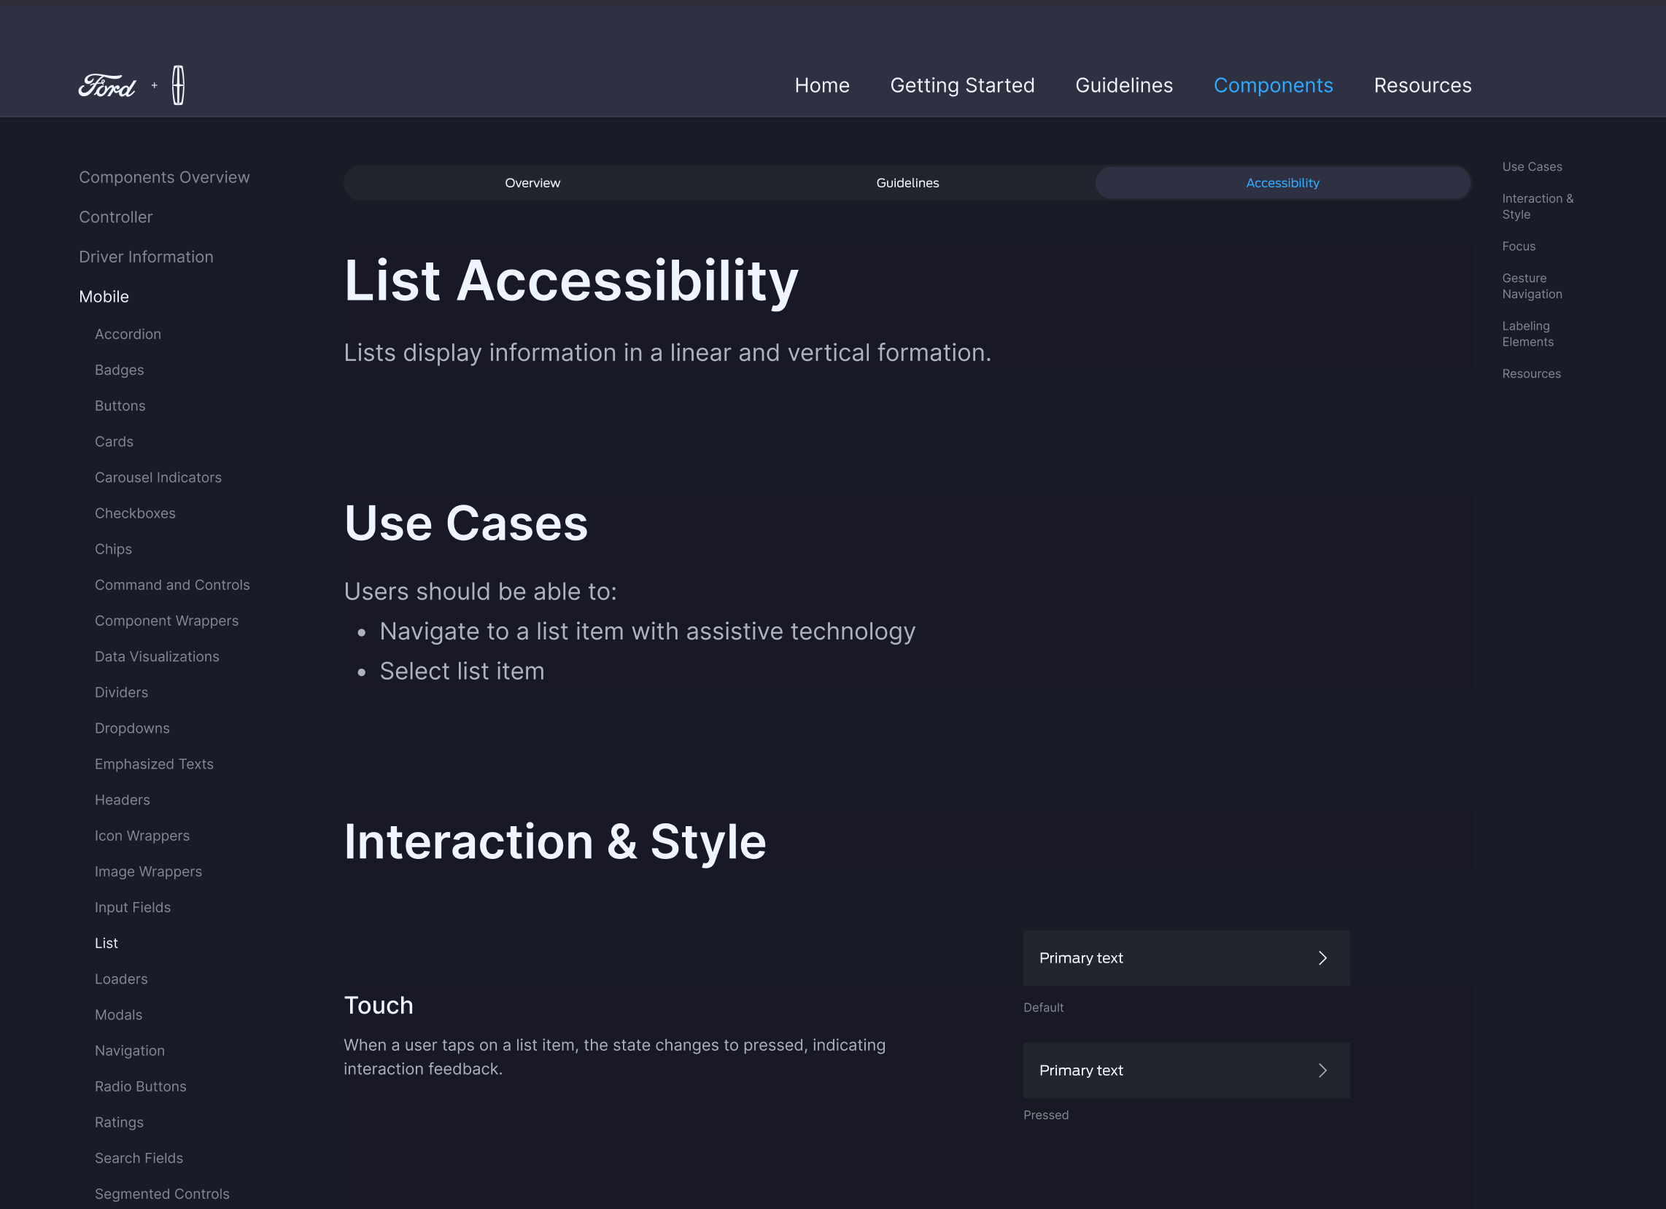Switch to the Overview tab
Image resolution: width=1666 pixels, height=1209 pixels.
[x=532, y=183]
